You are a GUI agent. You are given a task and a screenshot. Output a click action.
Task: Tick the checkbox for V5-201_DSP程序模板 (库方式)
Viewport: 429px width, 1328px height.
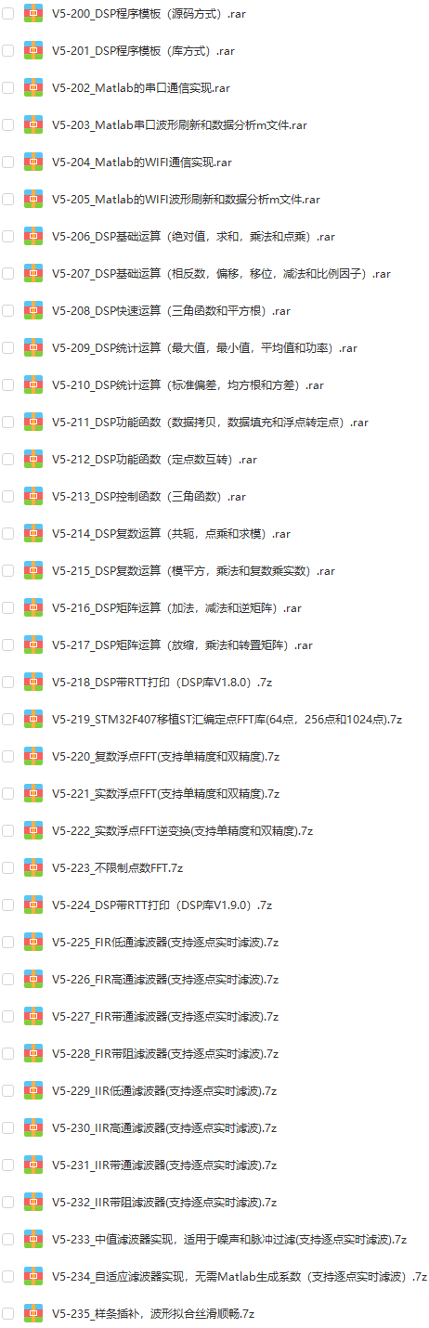8,50
